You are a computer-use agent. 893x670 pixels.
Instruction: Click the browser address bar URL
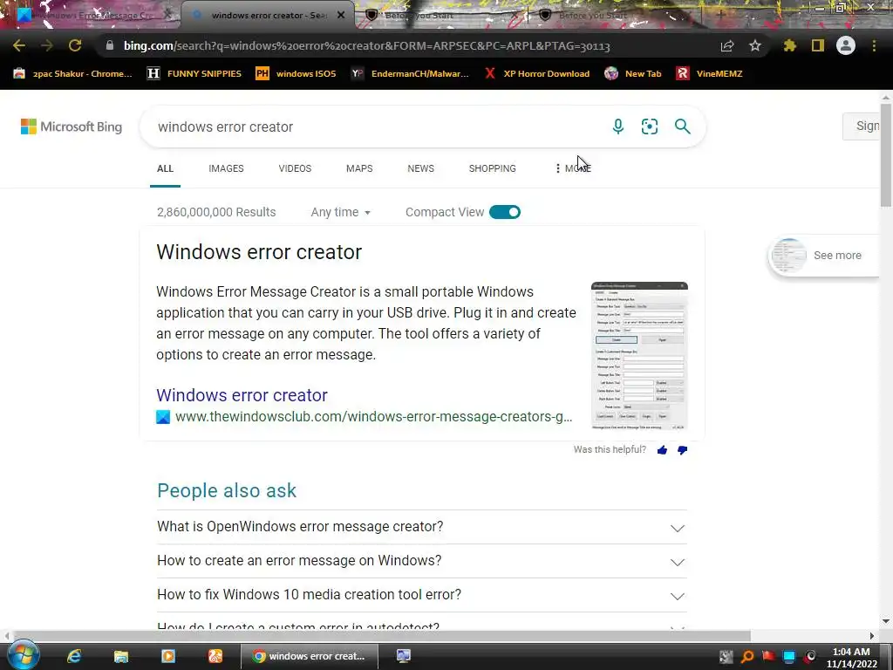(x=367, y=45)
